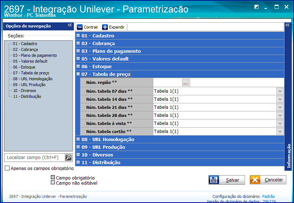Open the Núm. tabela cartão dropdown

[x=280, y=132]
